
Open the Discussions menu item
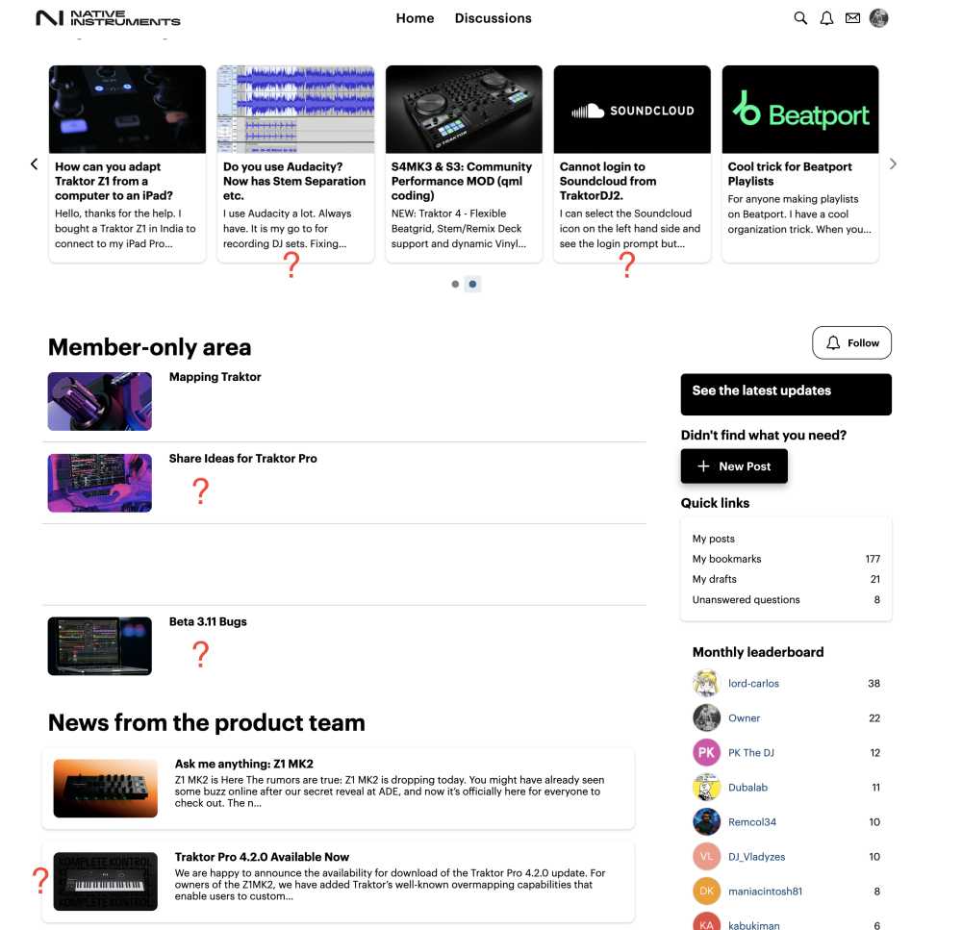point(493,18)
